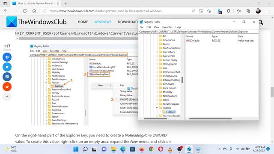
Task: Select the (Default) registry value
Action: click(193, 41)
